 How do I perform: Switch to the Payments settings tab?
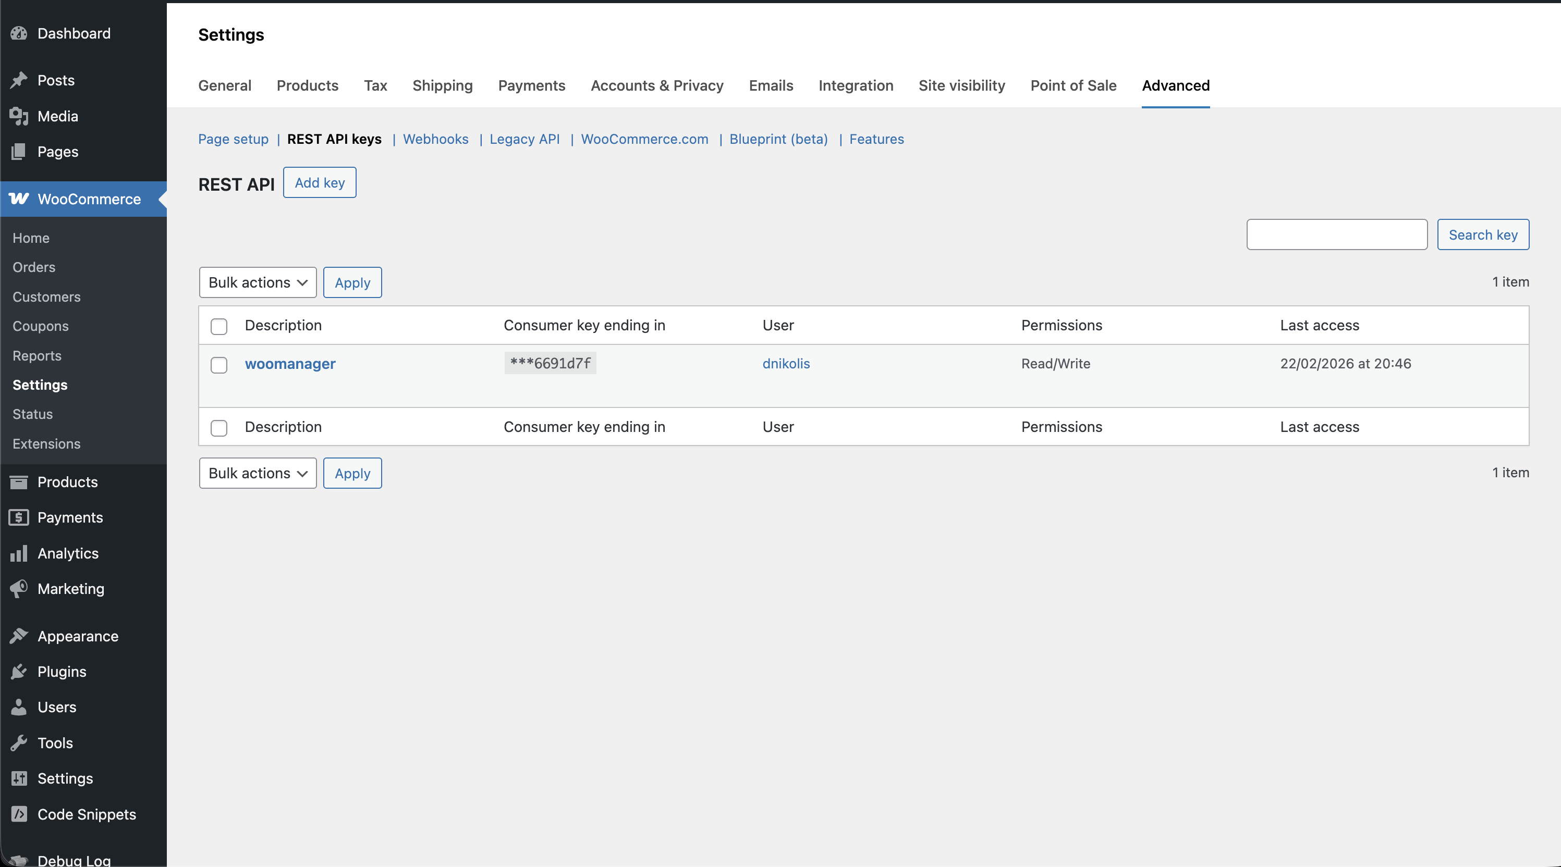point(531,85)
